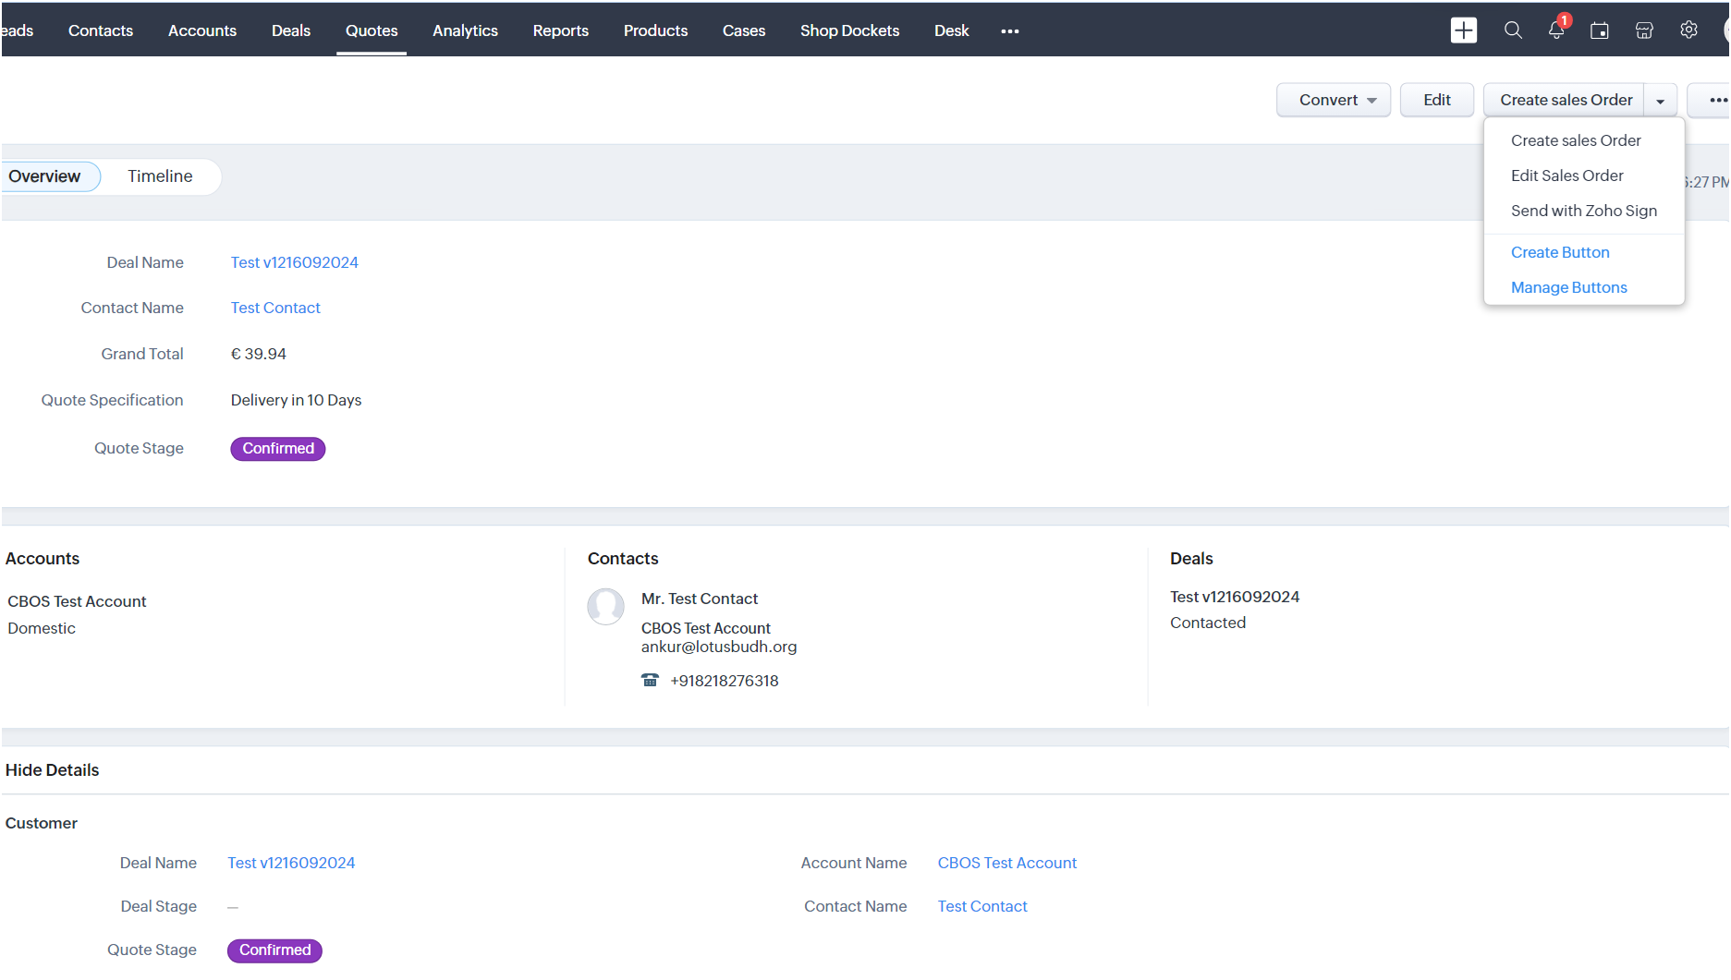This screenshot has width=1731, height=980.
Task: Collapse the Hide Details section
Action: coord(53,770)
